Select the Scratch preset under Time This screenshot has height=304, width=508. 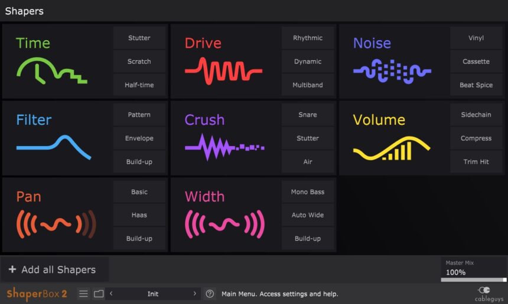point(139,61)
